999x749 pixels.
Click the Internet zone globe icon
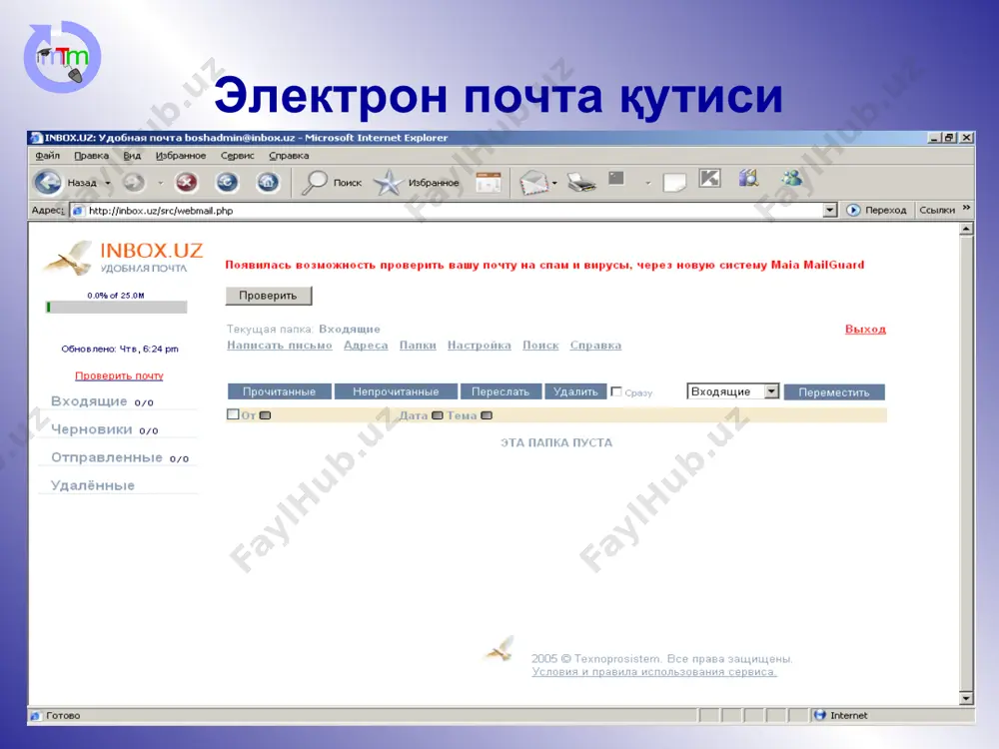pos(819,715)
